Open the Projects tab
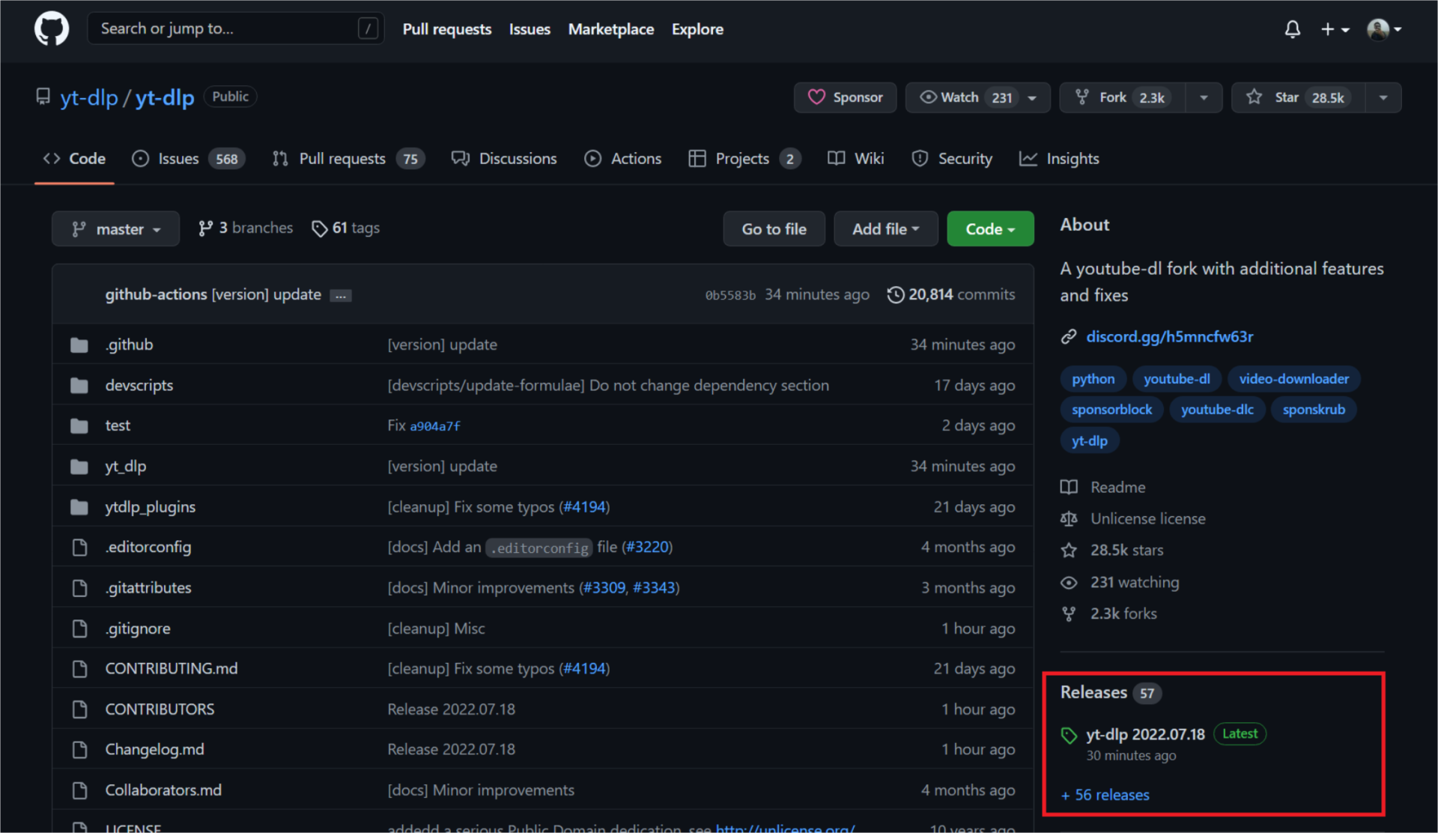Viewport: 1438px width, 833px height. click(744, 159)
